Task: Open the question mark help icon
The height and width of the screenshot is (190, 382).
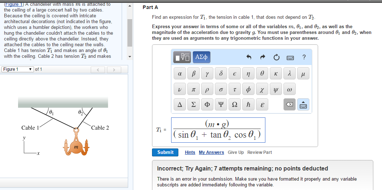Action: 304,57
